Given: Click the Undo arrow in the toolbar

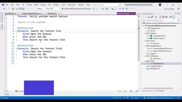Looking at the screenshot, I should [x=27, y=9].
